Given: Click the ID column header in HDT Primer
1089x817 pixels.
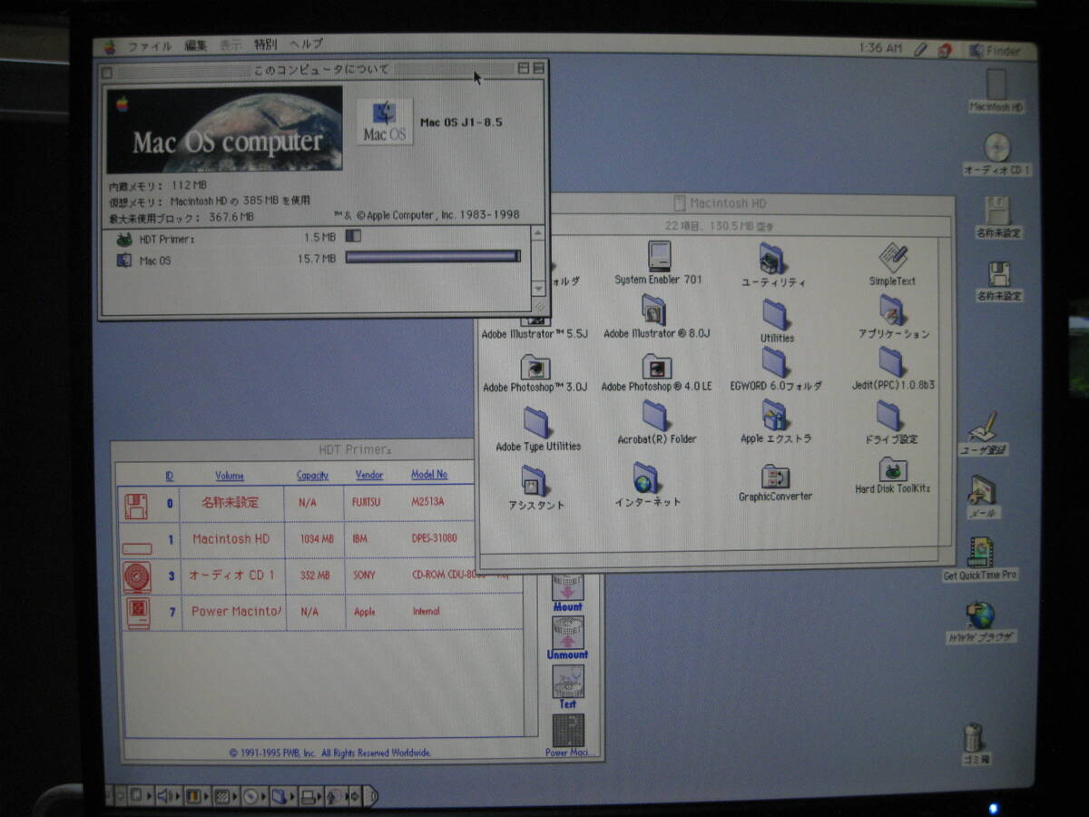Looking at the screenshot, I should click(170, 476).
